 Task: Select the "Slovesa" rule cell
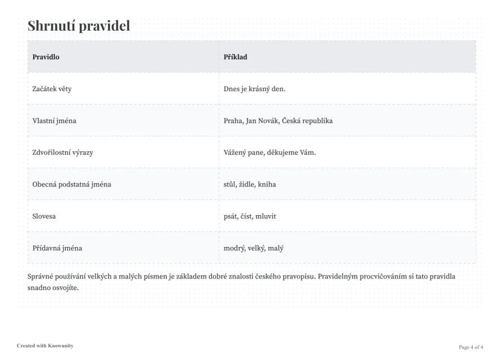pos(44,216)
